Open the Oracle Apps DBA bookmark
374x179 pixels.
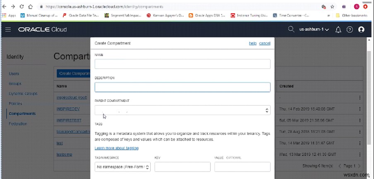[207, 15]
